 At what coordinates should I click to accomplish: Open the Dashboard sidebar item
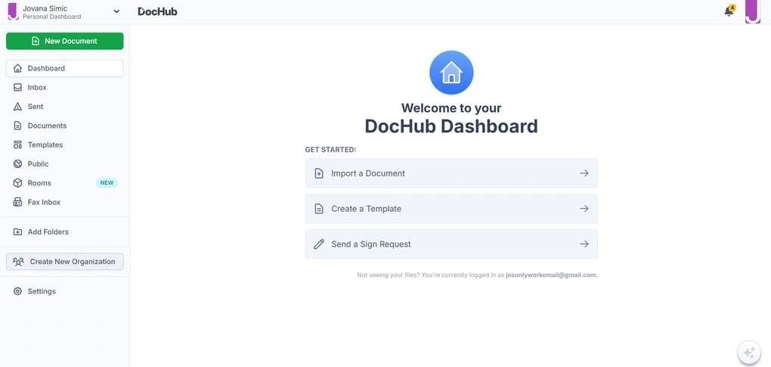pyautogui.click(x=65, y=68)
